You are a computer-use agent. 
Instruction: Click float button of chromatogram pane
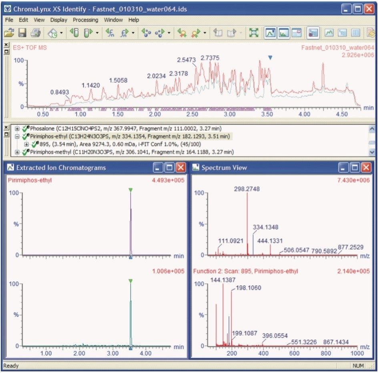pos(6,52)
